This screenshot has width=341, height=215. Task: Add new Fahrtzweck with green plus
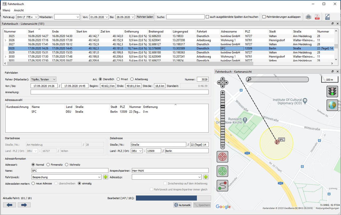(105, 177)
